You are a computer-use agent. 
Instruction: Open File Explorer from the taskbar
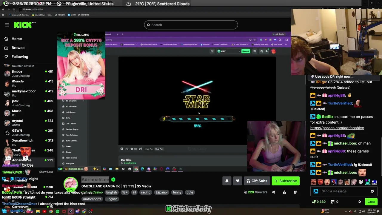click(38, 211)
